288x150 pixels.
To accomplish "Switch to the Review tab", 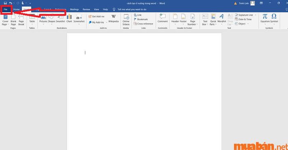I will click(x=86, y=9).
